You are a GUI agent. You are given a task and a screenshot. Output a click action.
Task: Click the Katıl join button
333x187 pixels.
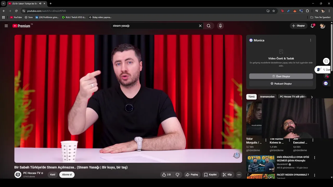[x=53, y=175]
